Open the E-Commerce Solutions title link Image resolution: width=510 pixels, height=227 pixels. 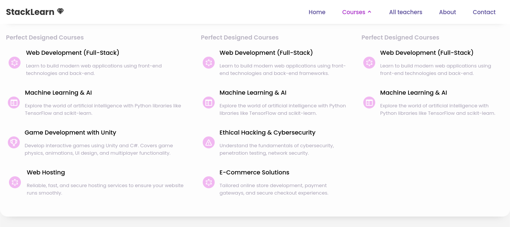(x=254, y=173)
